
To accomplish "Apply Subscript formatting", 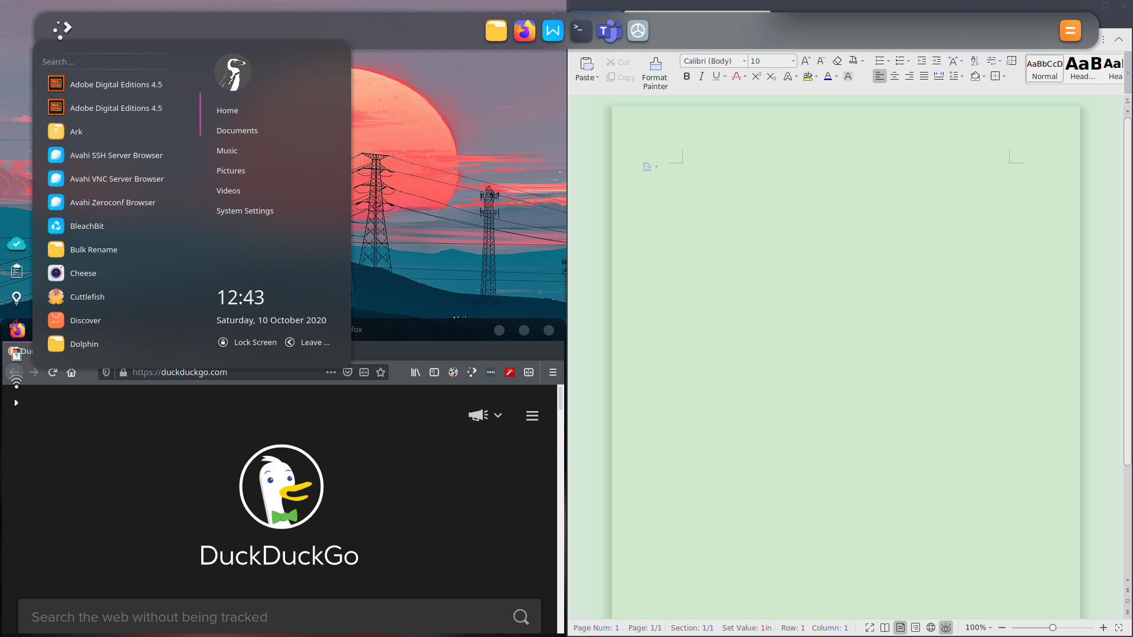I will [771, 76].
